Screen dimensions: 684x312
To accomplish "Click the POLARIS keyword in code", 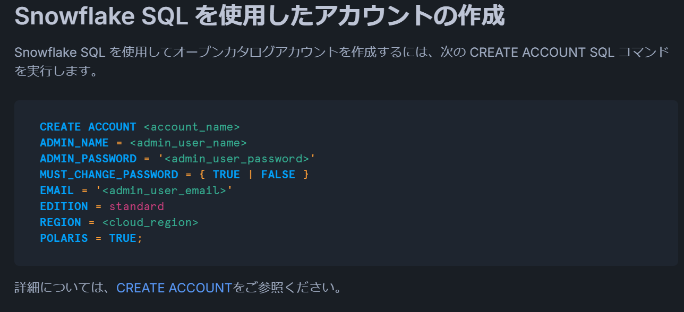I will point(64,238).
